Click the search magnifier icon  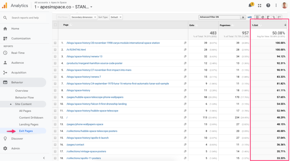pos(5,18)
